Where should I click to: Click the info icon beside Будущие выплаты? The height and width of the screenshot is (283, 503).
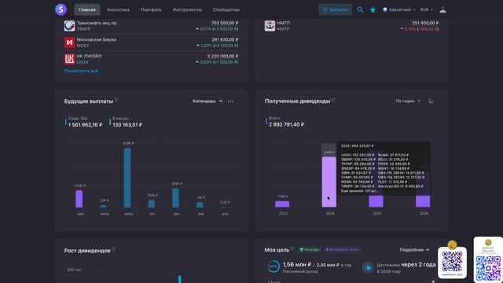[x=116, y=100]
